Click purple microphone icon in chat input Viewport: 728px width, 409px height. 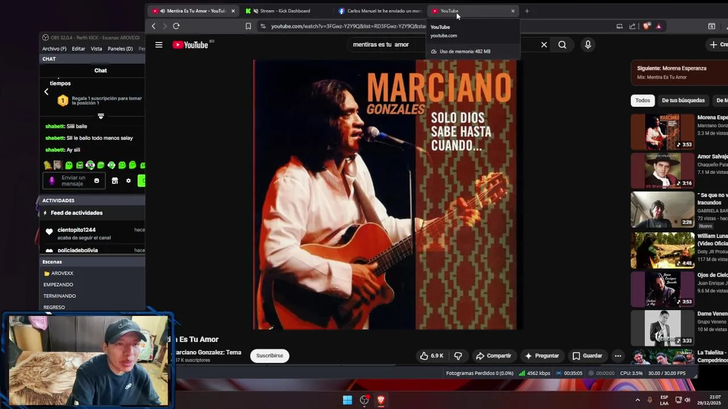click(52, 181)
